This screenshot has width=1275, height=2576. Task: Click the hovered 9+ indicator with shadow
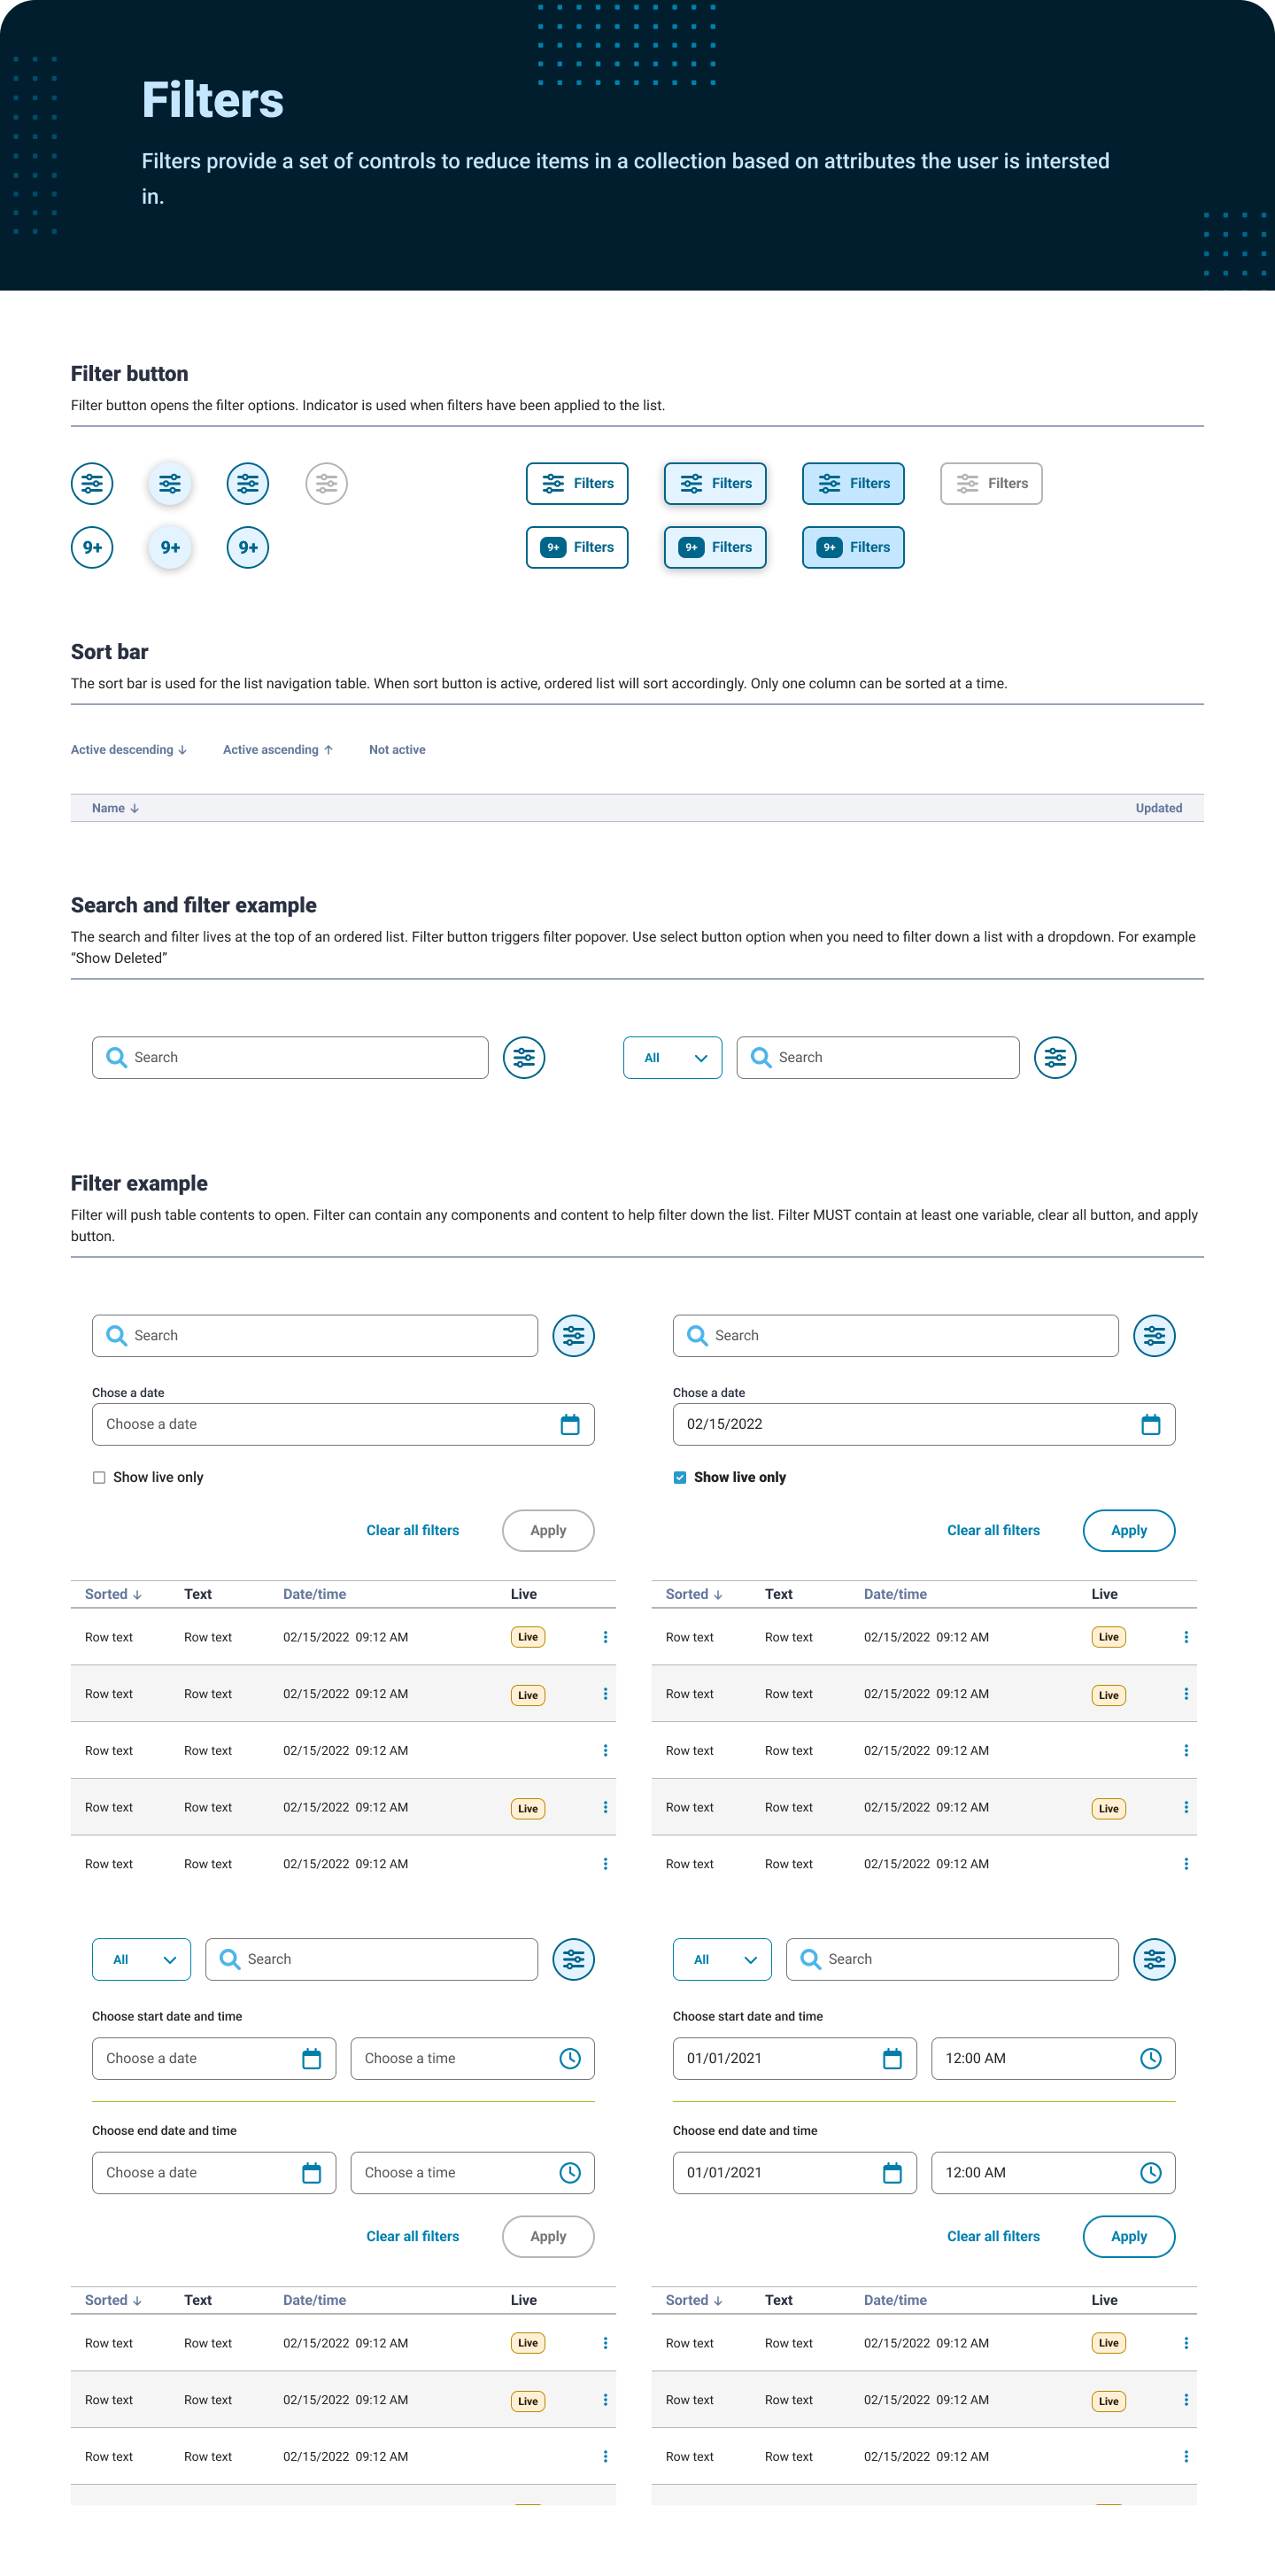pos(170,548)
